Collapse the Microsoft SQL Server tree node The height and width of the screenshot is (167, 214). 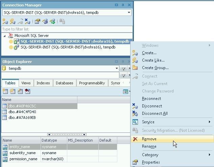tap(4, 36)
